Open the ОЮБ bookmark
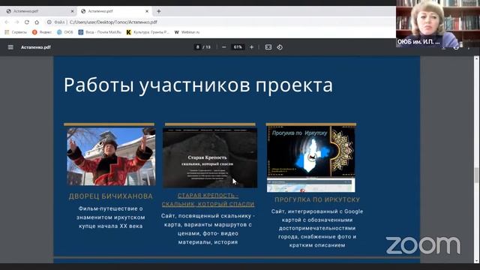 (x=65, y=32)
